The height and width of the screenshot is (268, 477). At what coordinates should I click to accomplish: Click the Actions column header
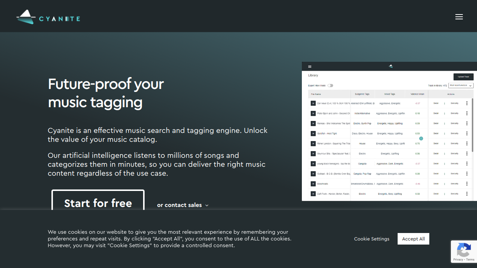pos(451,94)
